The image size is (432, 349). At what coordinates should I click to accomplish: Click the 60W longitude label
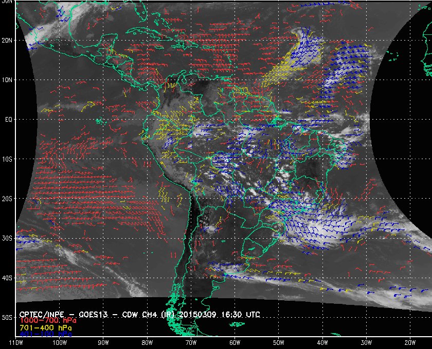pos(235,342)
